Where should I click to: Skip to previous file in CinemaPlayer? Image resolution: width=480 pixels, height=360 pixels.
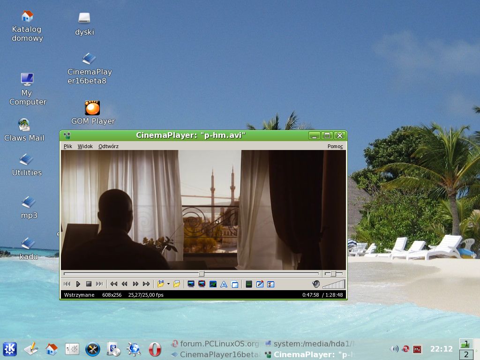click(x=67, y=284)
